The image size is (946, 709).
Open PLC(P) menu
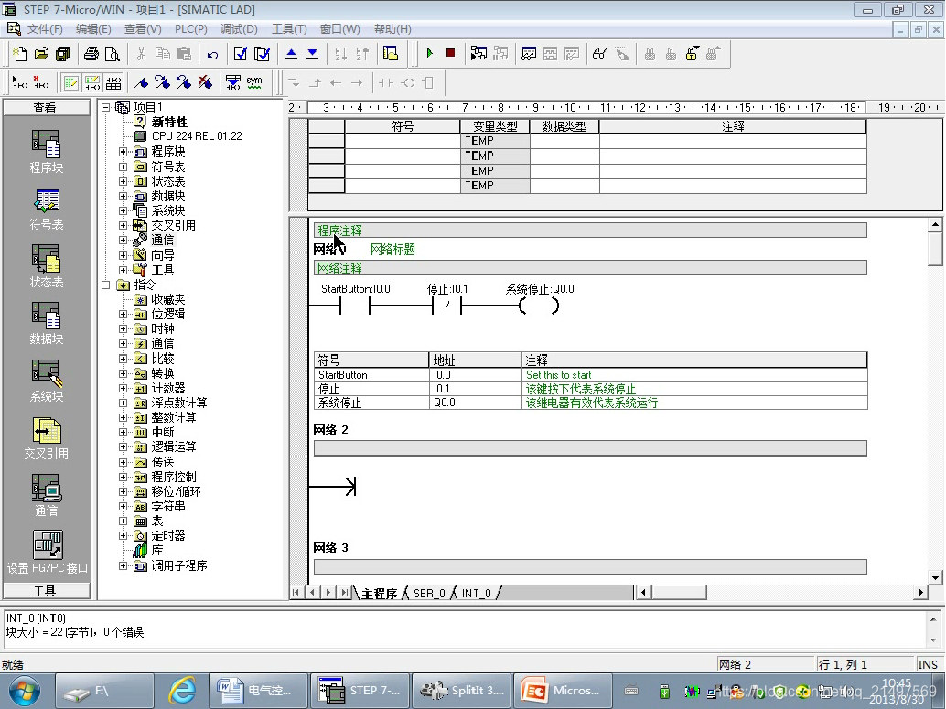tap(190, 29)
